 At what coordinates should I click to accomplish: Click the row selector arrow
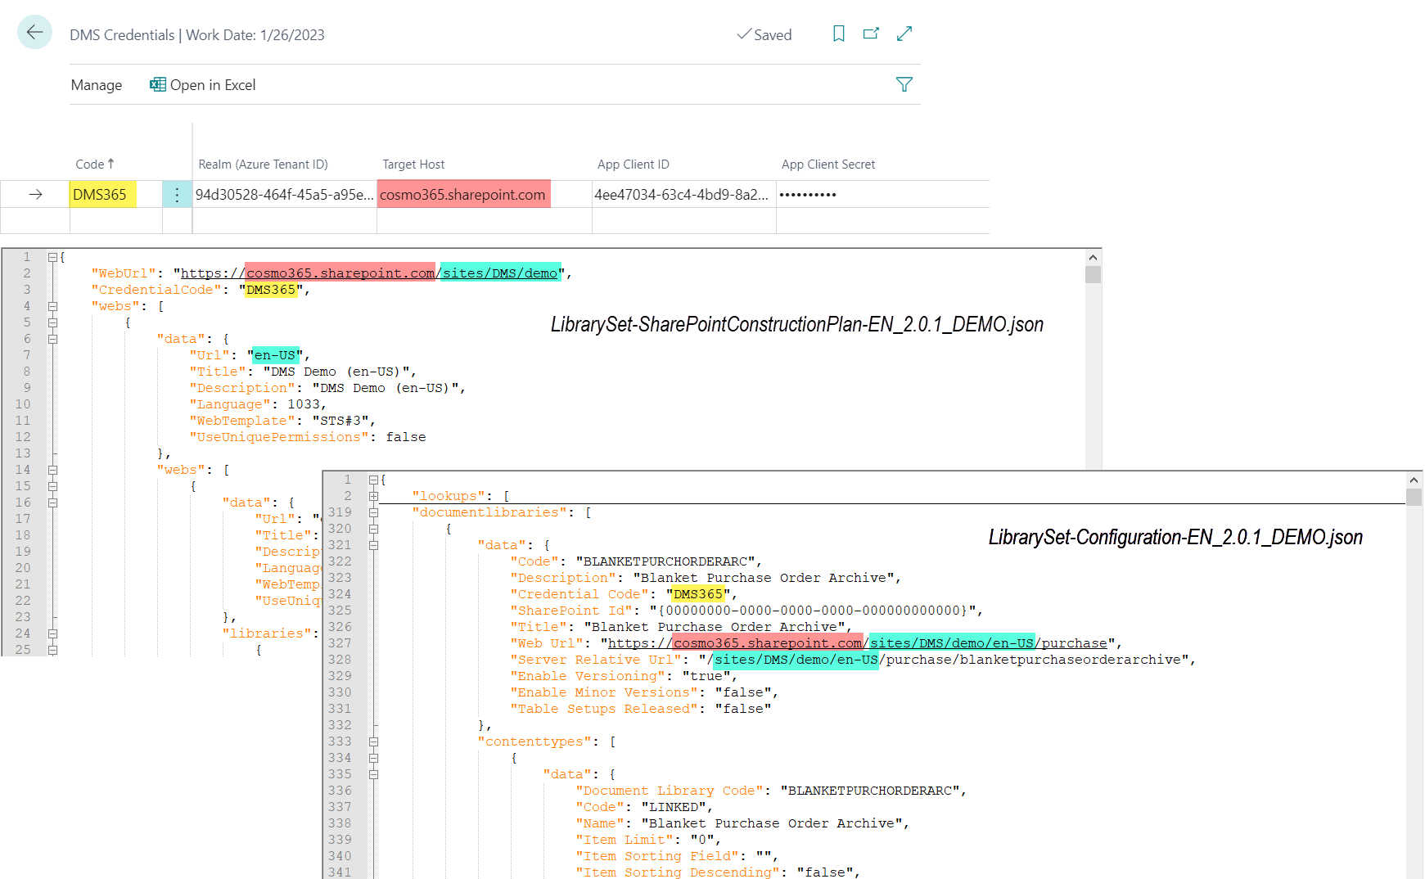[x=35, y=195]
